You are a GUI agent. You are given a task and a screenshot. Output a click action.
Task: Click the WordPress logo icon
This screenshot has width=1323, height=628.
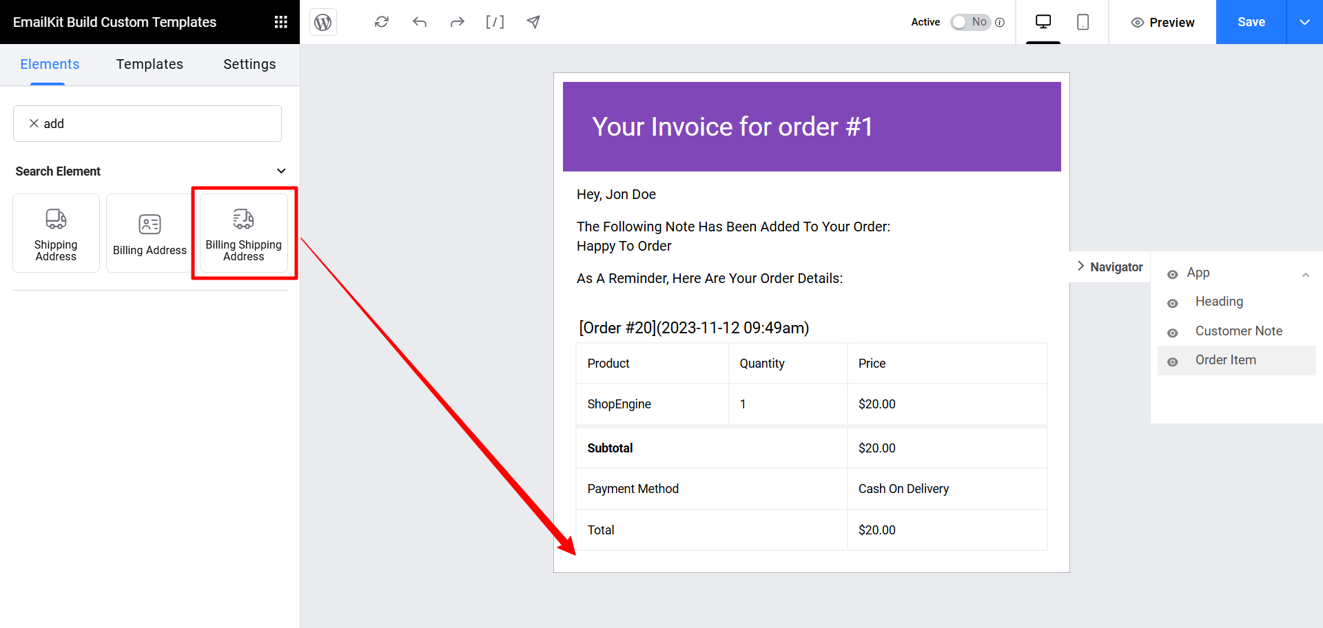(322, 22)
